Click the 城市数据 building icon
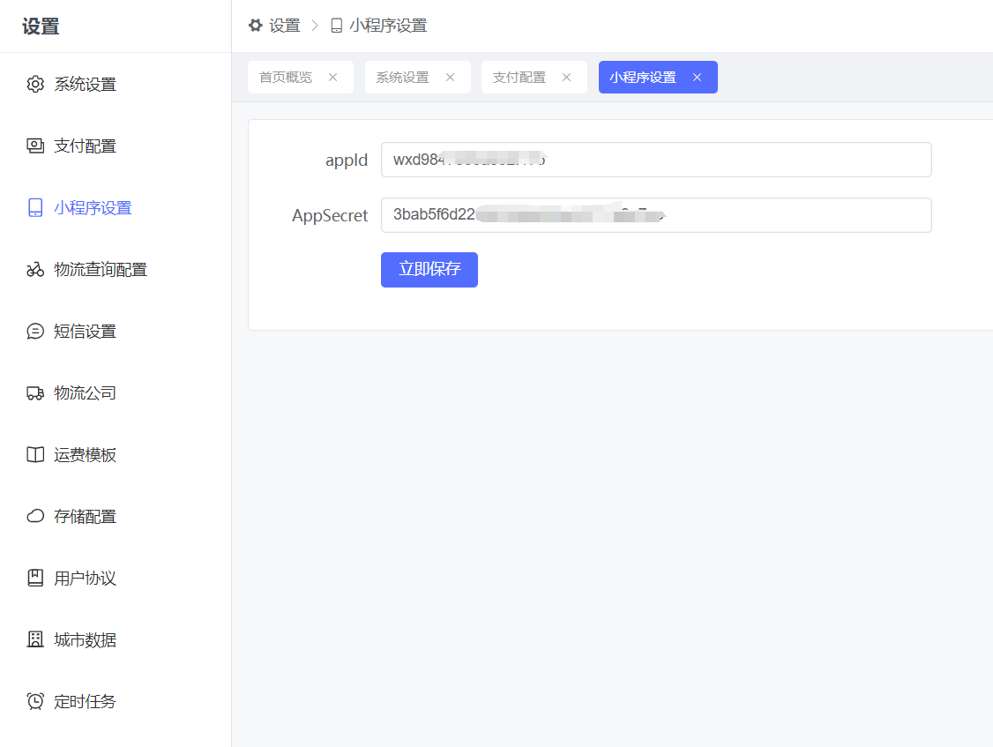This screenshot has width=993, height=747. point(35,639)
